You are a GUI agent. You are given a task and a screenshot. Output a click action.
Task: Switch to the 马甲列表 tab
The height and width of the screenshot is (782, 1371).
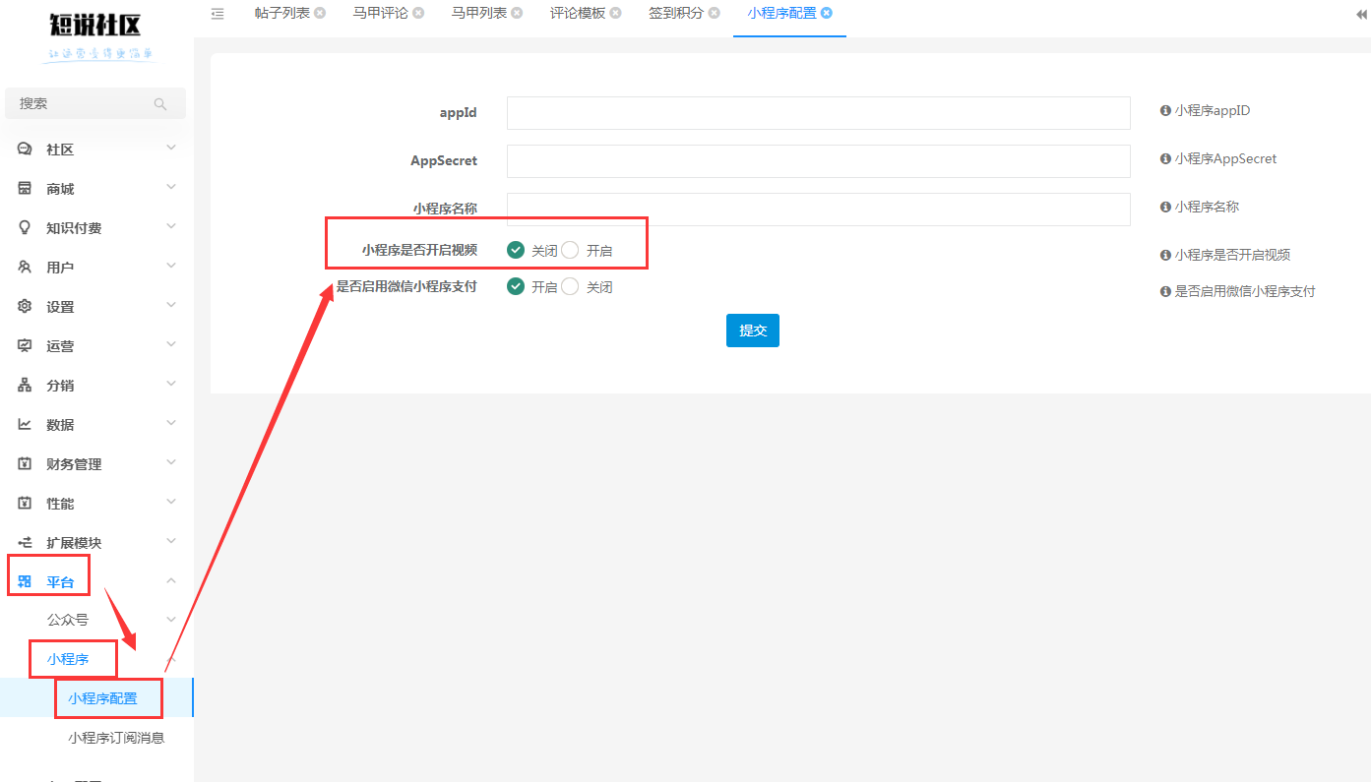(478, 13)
